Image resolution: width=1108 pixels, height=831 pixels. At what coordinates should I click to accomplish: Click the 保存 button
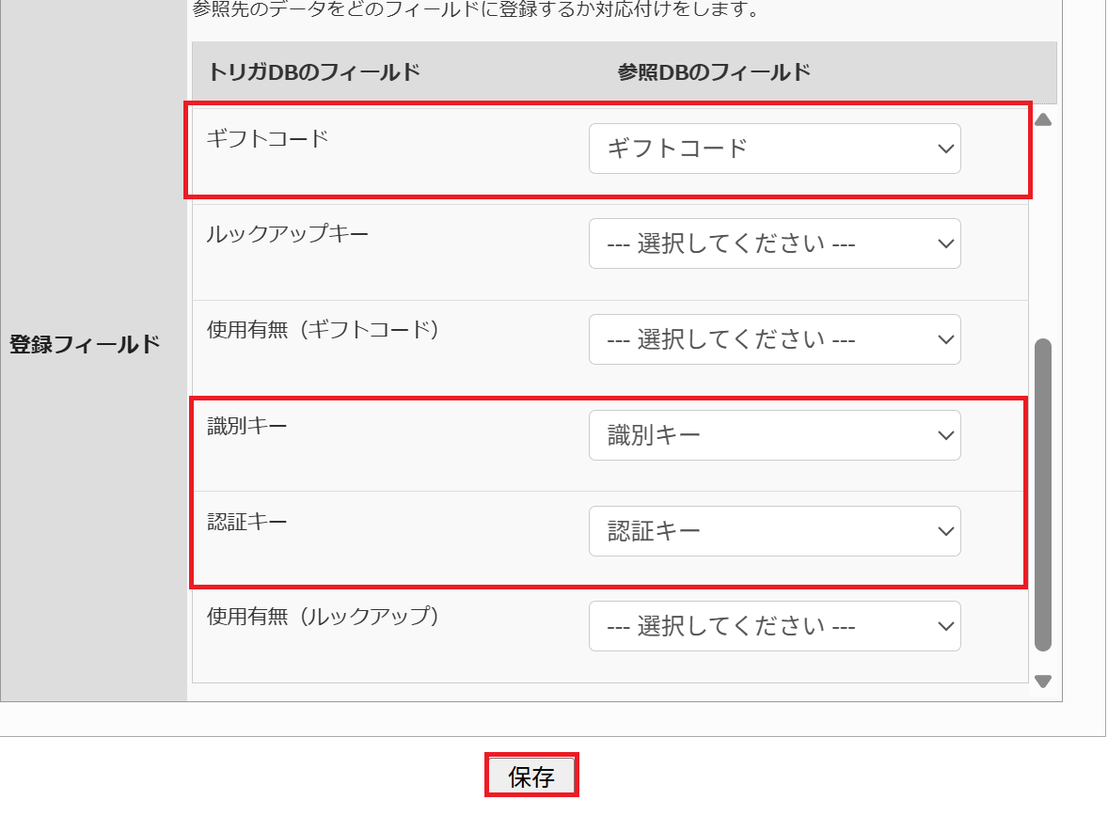coord(531,776)
